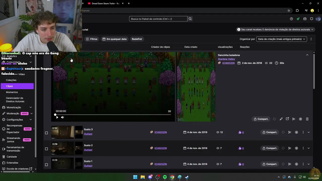Open Extensões in the sidebar

[x=12, y=163]
